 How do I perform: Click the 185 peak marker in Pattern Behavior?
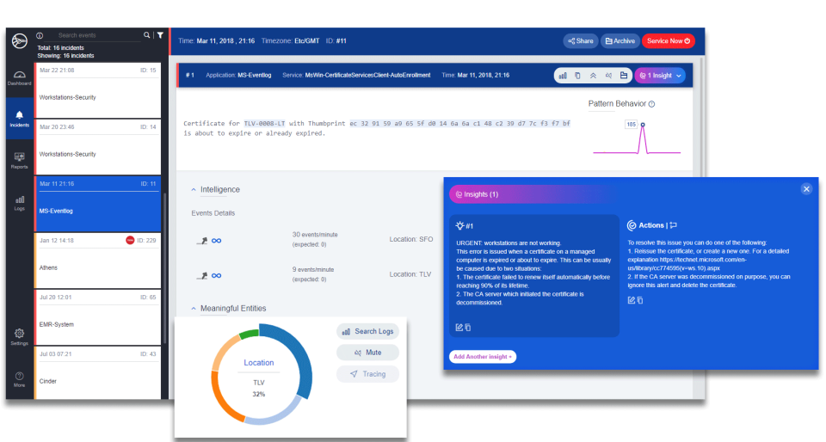643,125
